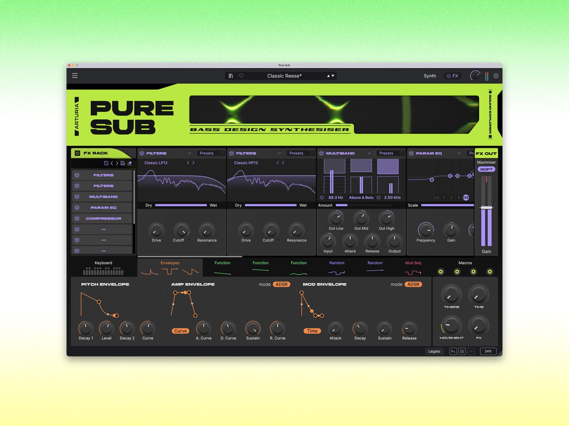
Task: Click copy icon beside Multiband Presets
Action: 402,153
